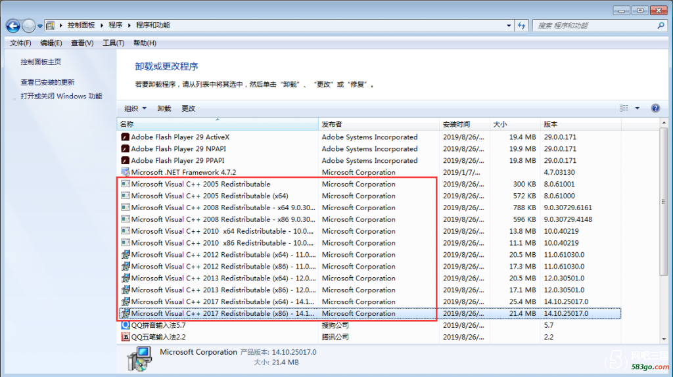673x377 pixels.
Task: Open 打开或关闭 Windows 功能 link
Action: pos(61,96)
